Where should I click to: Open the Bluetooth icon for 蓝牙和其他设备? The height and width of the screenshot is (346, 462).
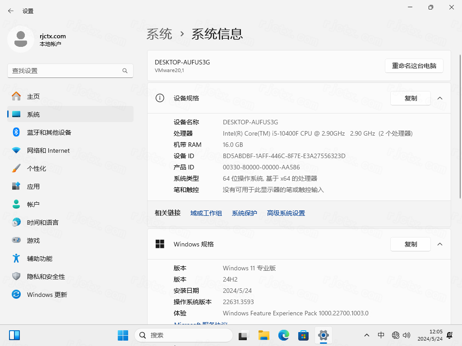(x=16, y=132)
